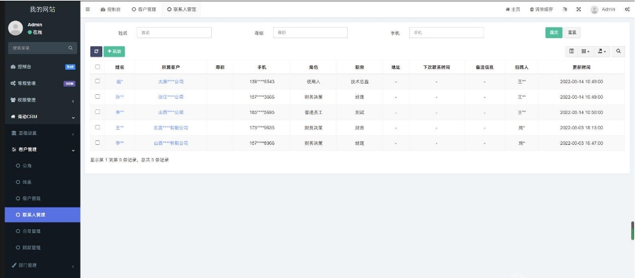This screenshot has height=278, width=636.
Task: Click the magnifier icon in the sidebar search
Action: click(x=70, y=48)
